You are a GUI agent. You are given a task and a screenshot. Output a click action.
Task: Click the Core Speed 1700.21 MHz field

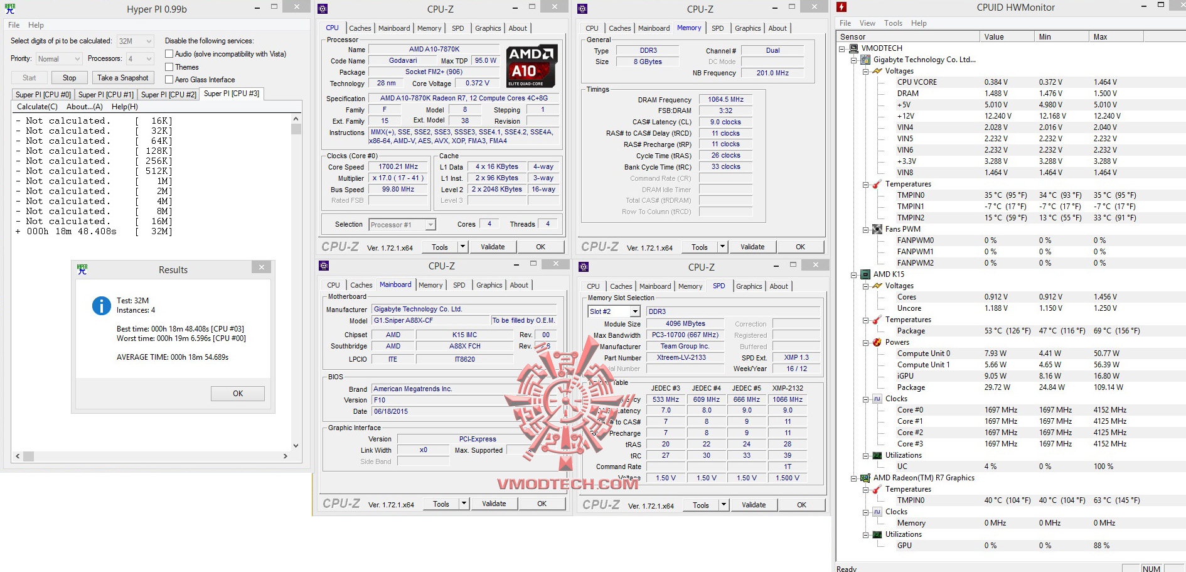[x=398, y=167]
